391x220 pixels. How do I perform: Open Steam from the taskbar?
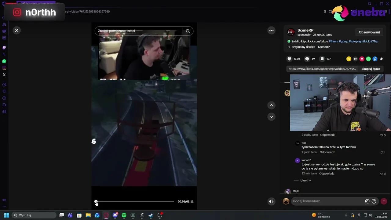tap(151, 215)
